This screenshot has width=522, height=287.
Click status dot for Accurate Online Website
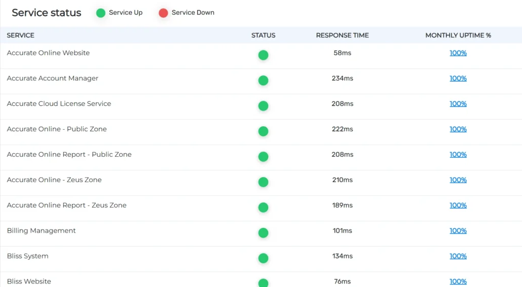[264, 55]
